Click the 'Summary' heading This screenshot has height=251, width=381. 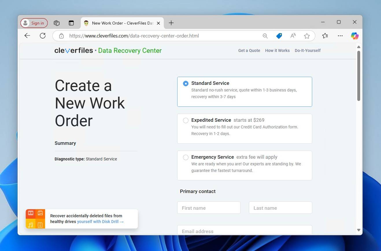pyautogui.click(x=65, y=143)
